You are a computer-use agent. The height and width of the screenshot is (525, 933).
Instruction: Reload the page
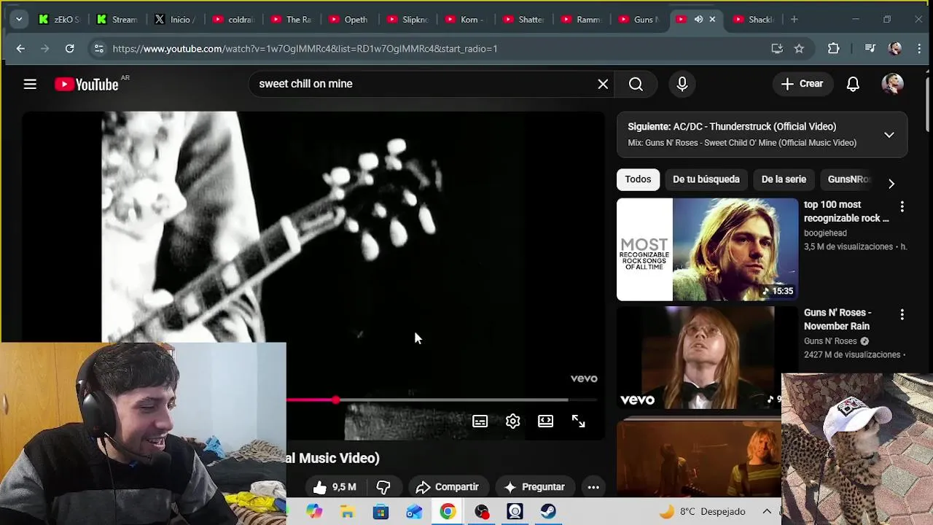(69, 49)
